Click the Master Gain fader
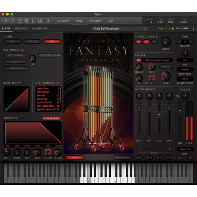 tap(180, 110)
